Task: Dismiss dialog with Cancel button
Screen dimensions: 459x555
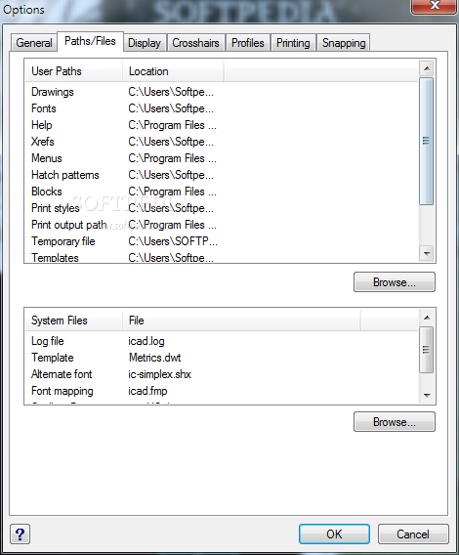Action: [413, 534]
